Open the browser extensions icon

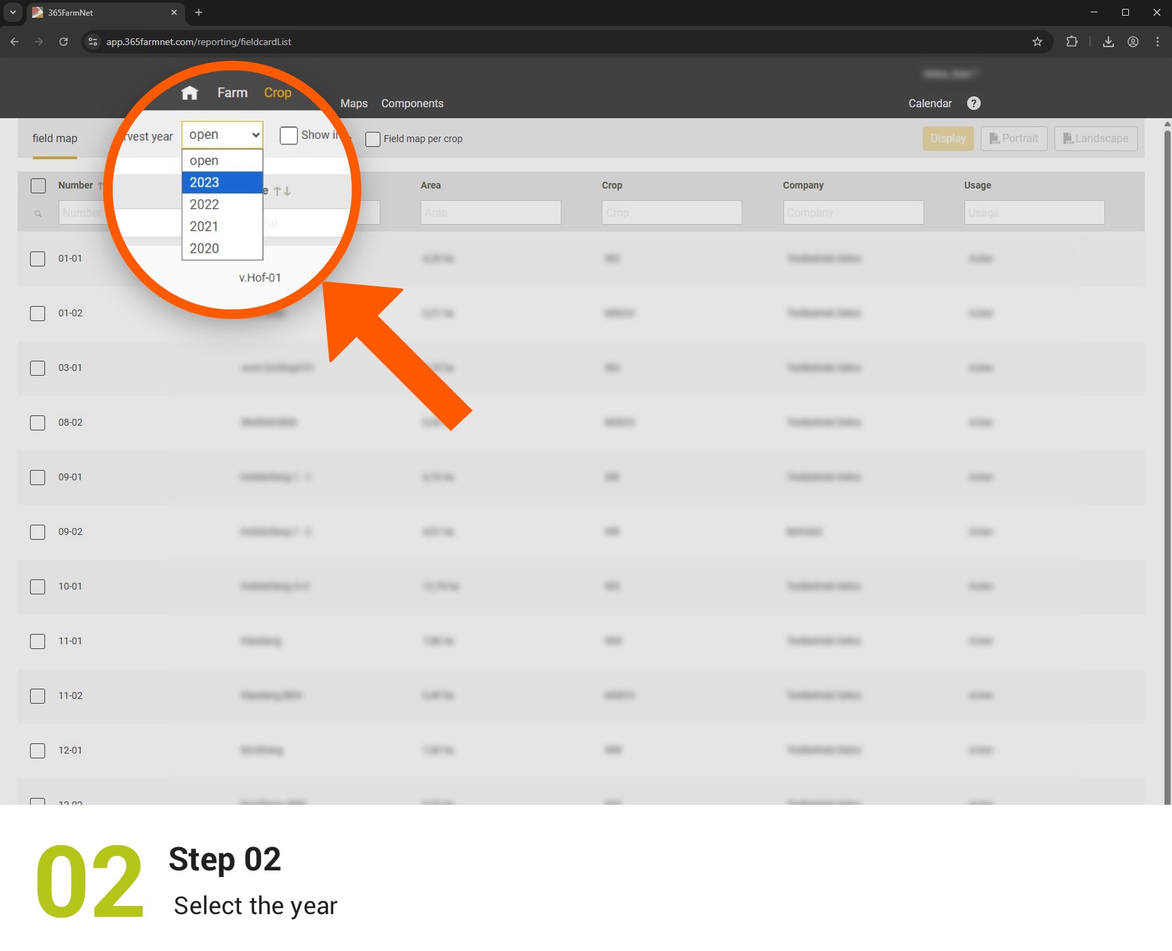click(1072, 42)
